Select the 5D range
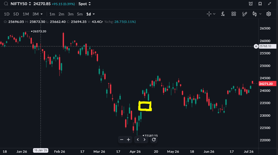This screenshot has height=155, width=278. click(16, 14)
